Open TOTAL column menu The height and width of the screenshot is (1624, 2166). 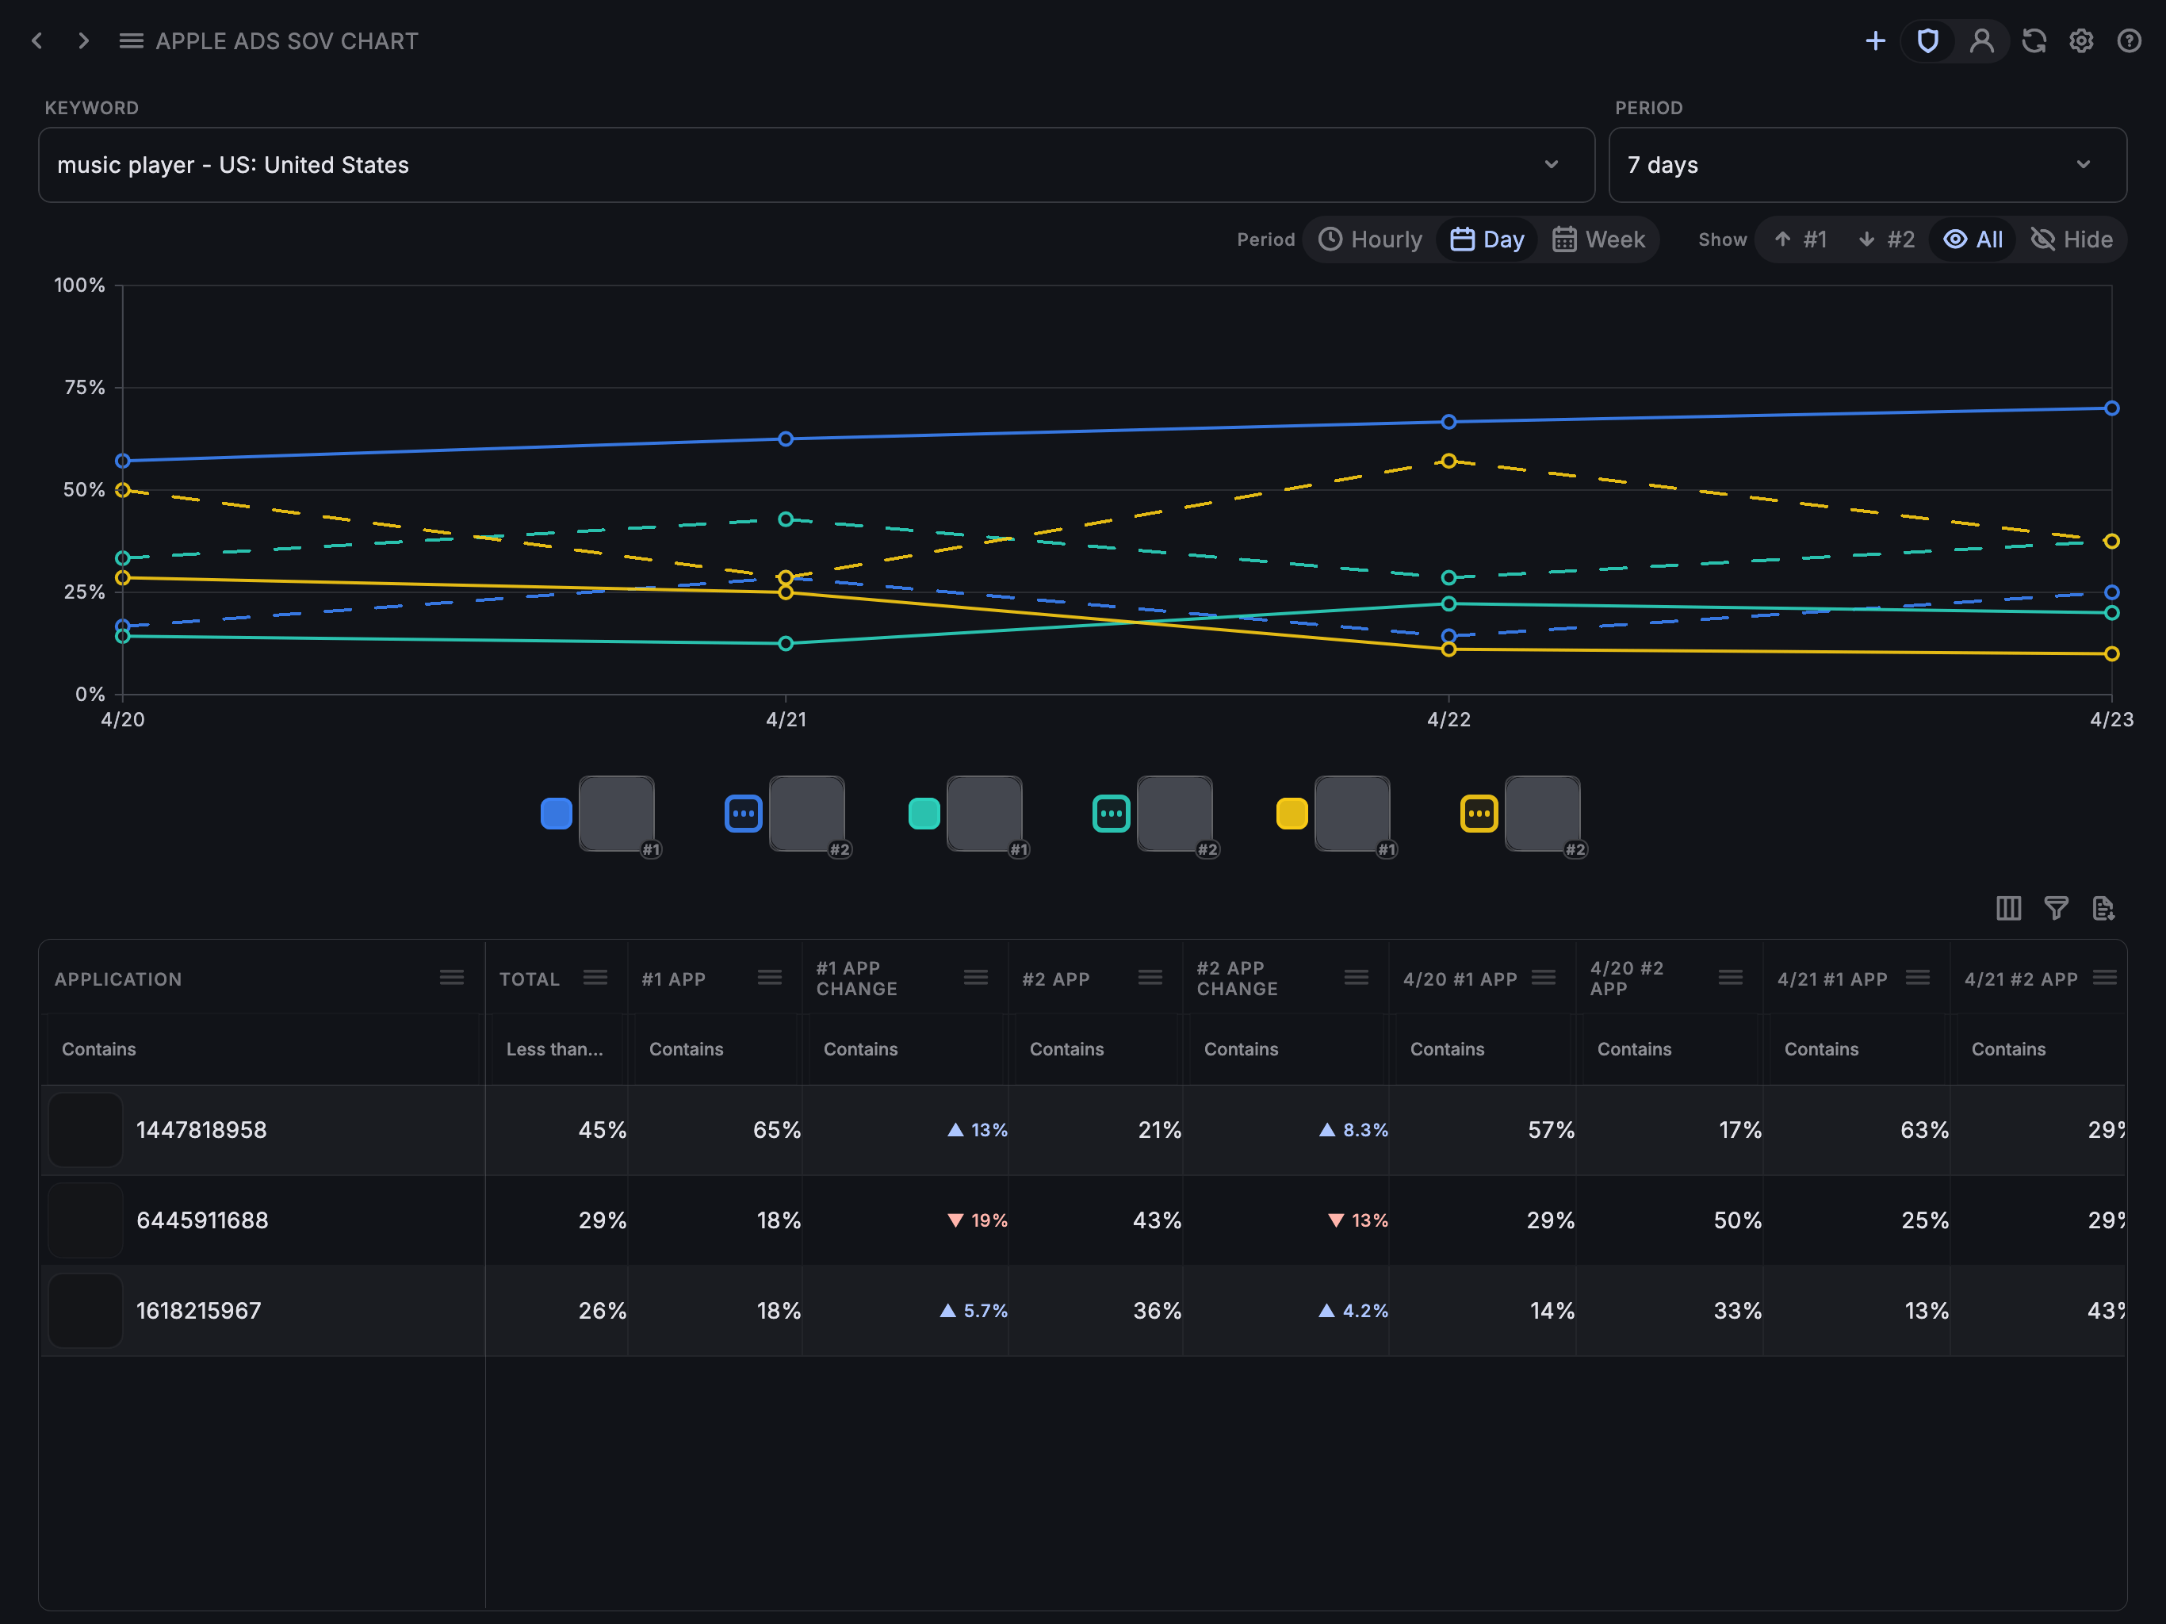595,978
